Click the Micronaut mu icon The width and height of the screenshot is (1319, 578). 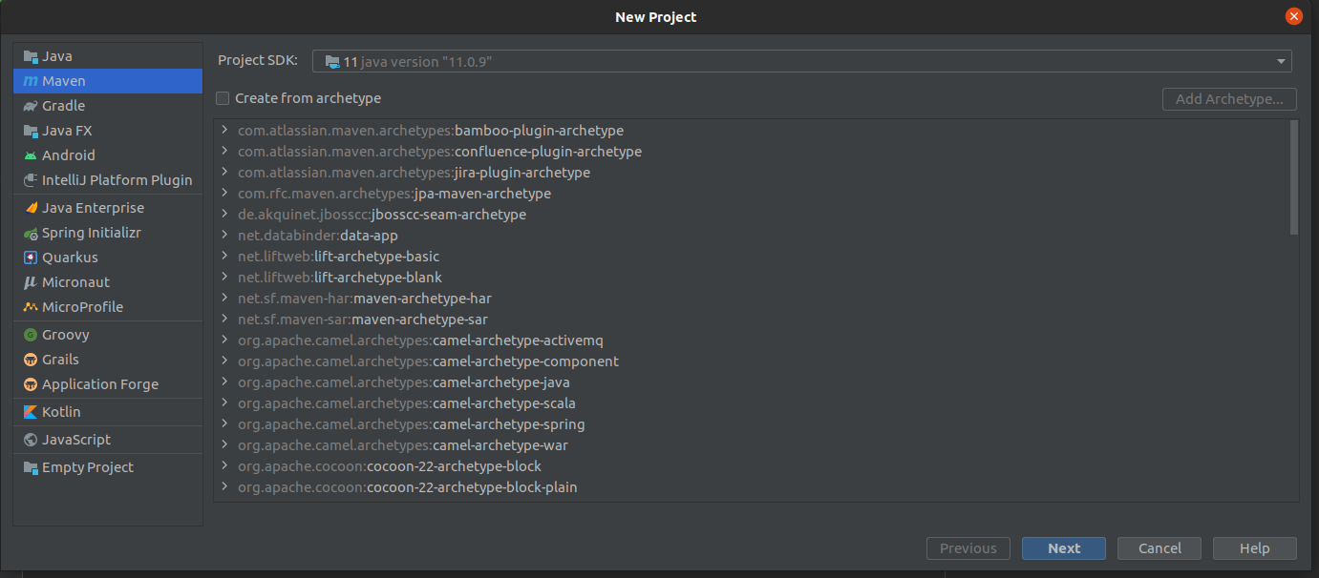point(31,282)
